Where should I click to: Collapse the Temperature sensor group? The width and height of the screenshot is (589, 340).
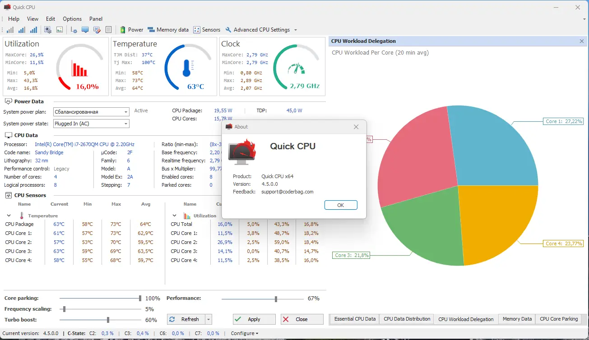9,216
